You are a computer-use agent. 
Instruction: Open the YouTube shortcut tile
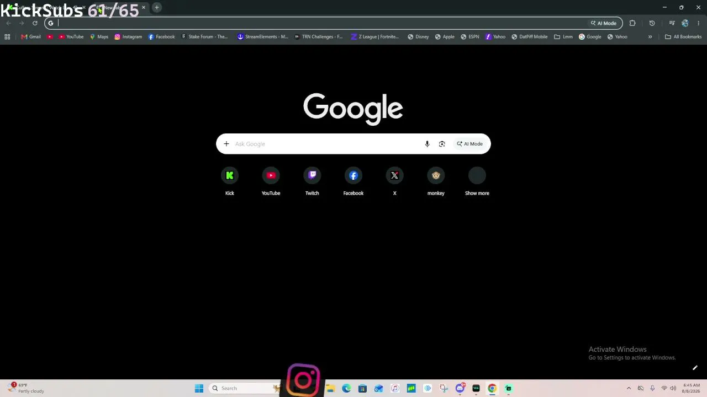click(271, 182)
